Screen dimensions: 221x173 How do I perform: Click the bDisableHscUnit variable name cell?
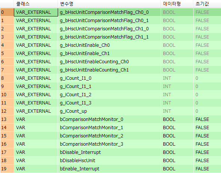(109, 161)
